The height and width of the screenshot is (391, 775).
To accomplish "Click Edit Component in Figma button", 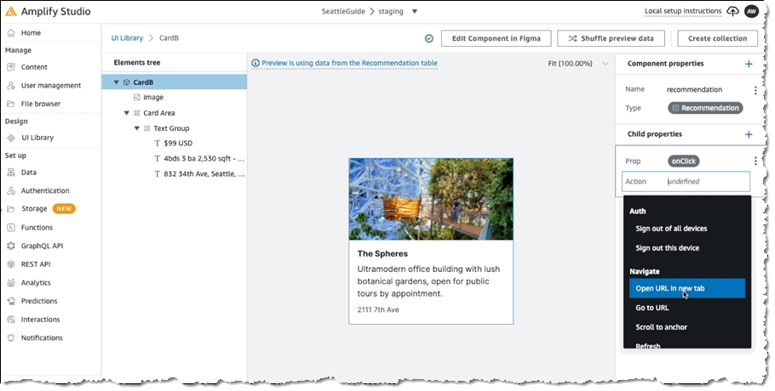I will pyautogui.click(x=495, y=38).
